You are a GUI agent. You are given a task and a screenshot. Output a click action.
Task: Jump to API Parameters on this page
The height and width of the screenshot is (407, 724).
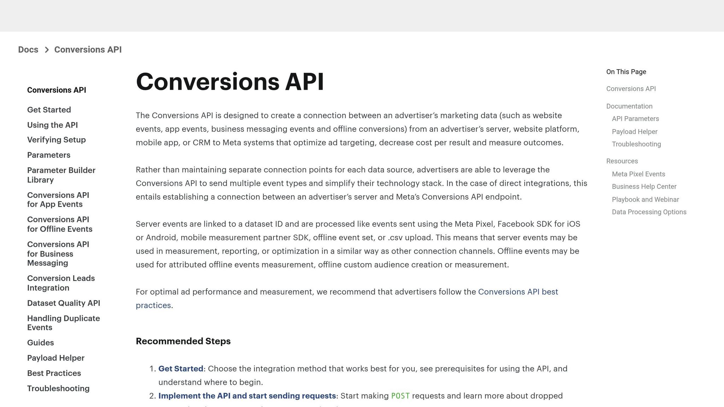click(635, 118)
